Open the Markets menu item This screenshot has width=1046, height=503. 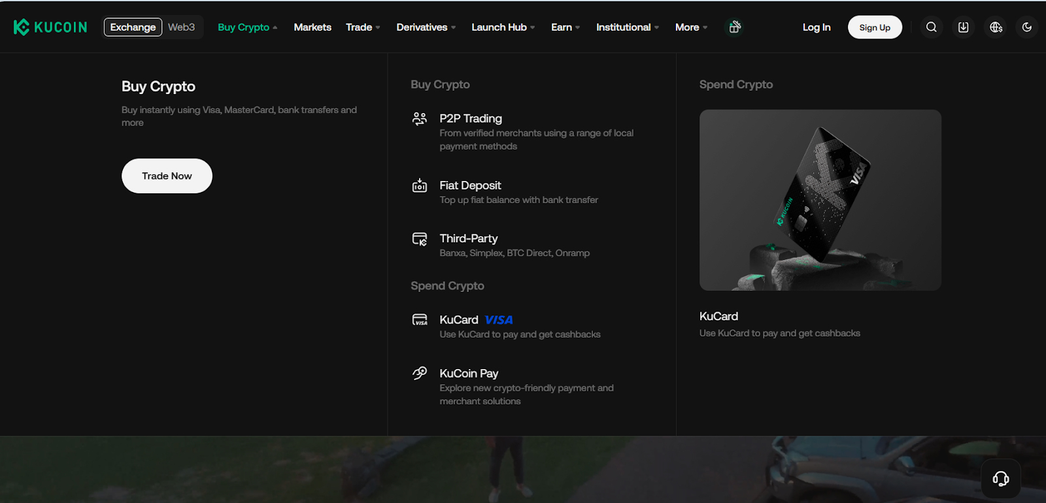click(312, 27)
